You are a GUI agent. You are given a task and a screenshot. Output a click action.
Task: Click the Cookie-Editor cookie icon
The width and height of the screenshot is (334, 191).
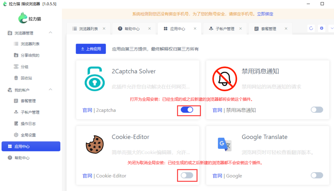point(95,145)
